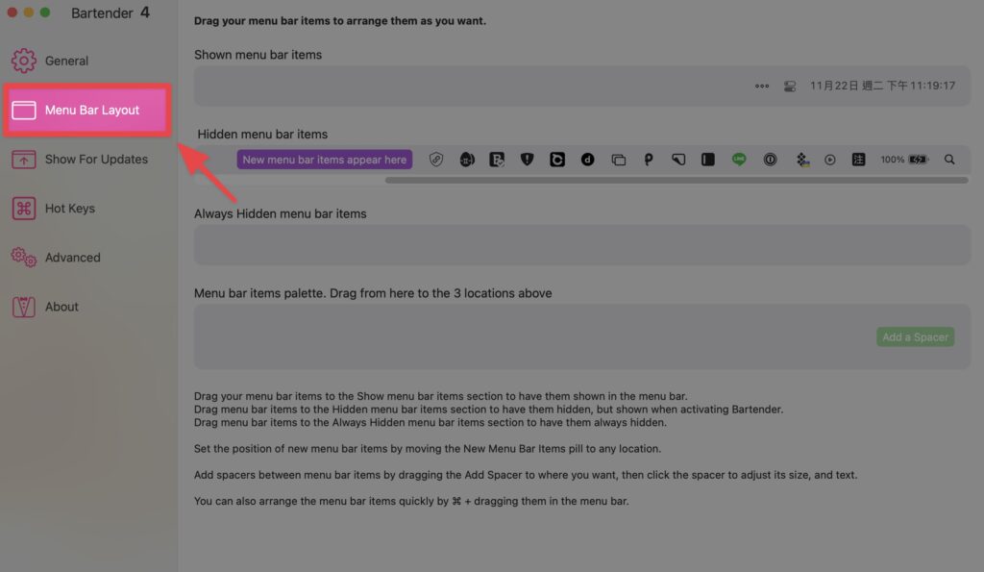Image resolution: width=984 pixels, height=572 pixels.
Task: Click the shield with link icon
Action: click(436, 160)
